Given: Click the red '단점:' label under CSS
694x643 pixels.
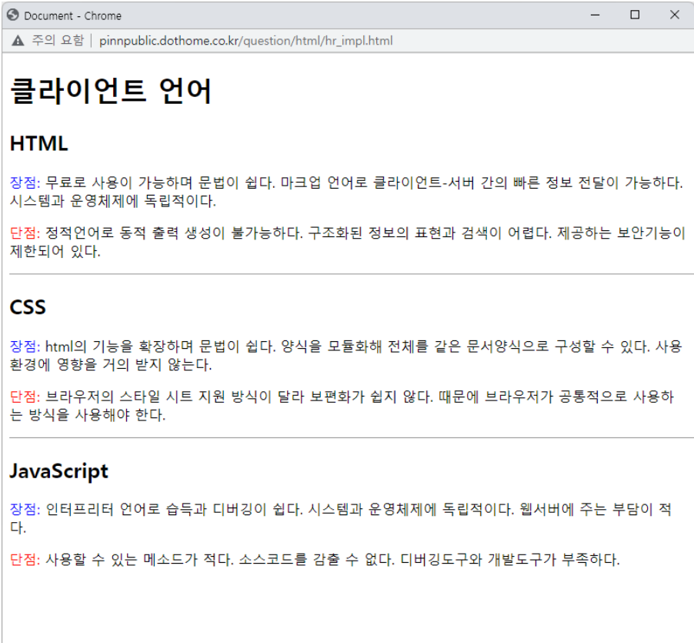Looking at the screenshot, I should 25,396.
